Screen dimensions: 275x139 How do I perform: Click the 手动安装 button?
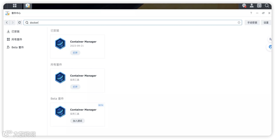[252, 22]
